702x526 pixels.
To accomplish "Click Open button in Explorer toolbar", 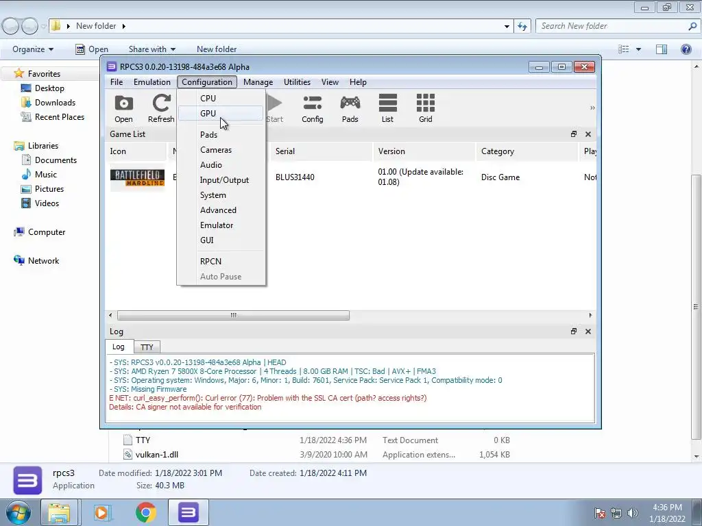I will (x=92, y=49).
